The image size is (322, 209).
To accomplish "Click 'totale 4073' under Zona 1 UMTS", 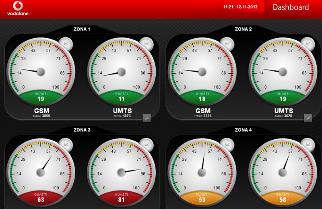I will [x=122, y=116].
